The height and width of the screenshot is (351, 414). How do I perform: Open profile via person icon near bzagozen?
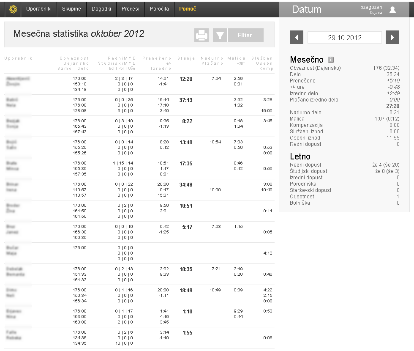coord(393,9)
